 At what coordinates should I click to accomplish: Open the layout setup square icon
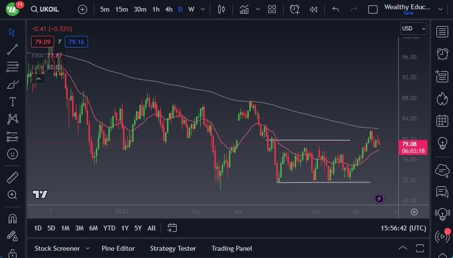coord(373,10)
